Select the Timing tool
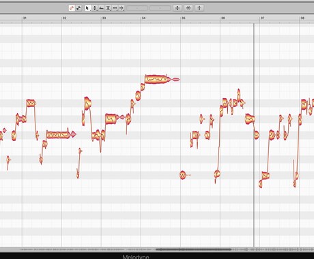 pos(115,8)
